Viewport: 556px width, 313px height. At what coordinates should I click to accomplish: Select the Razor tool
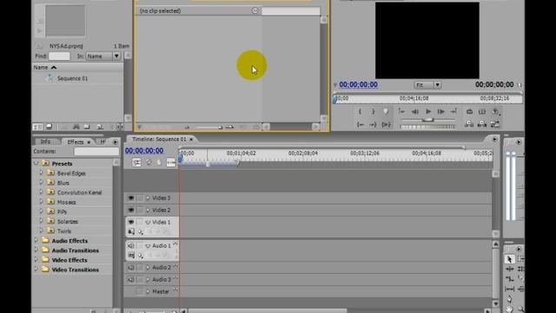520,278
